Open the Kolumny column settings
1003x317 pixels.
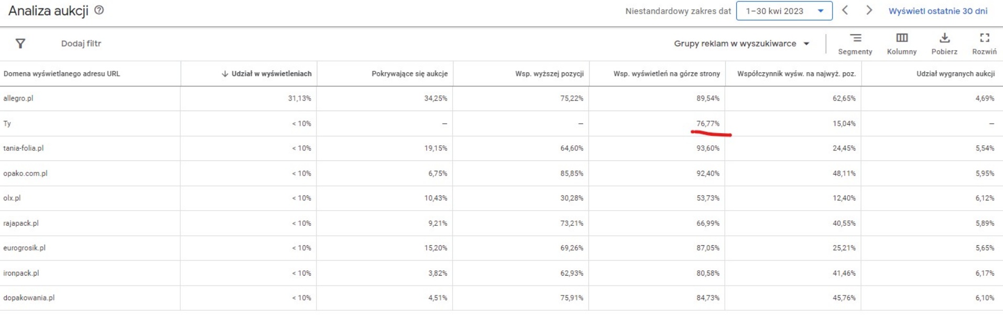[901, 43]
